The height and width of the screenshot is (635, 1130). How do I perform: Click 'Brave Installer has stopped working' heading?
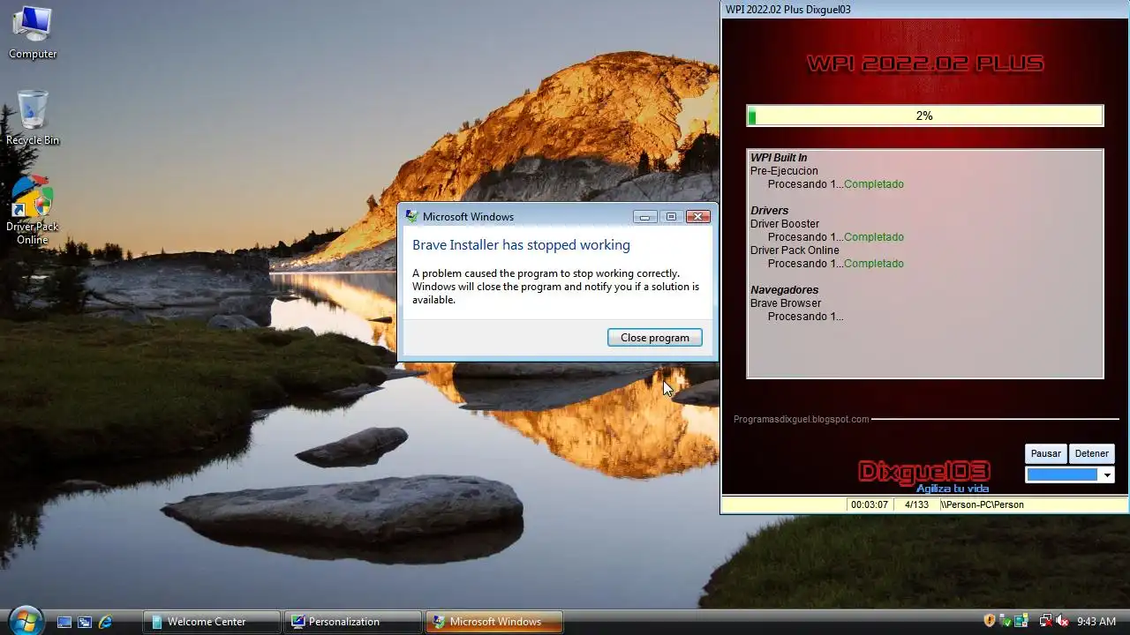pyautogui.click(x=521, y=245)
